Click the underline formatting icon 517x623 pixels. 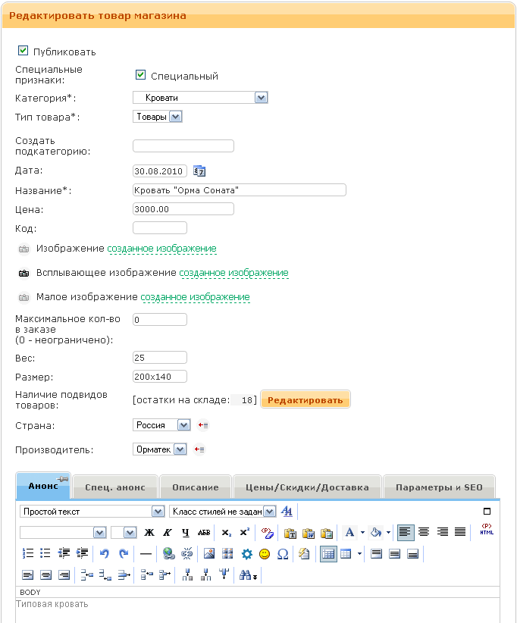185,533
